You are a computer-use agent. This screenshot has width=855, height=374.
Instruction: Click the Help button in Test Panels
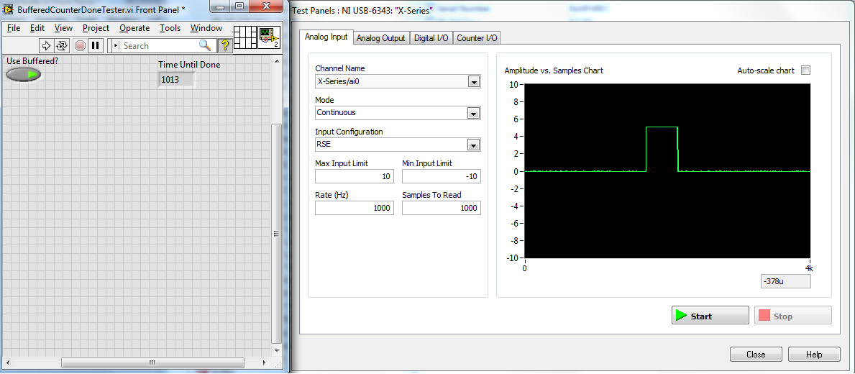click(814, 355)
